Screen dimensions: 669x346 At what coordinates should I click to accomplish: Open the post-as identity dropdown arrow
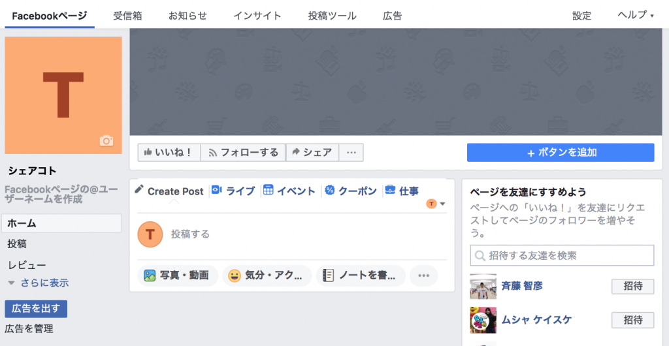[442, 204]
